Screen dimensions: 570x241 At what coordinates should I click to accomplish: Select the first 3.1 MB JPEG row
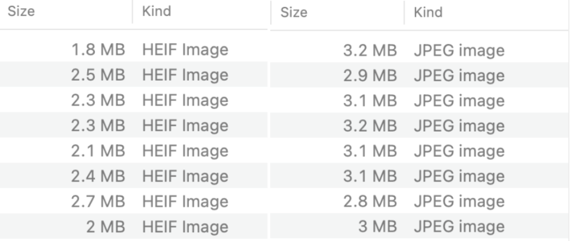point(420,100)
